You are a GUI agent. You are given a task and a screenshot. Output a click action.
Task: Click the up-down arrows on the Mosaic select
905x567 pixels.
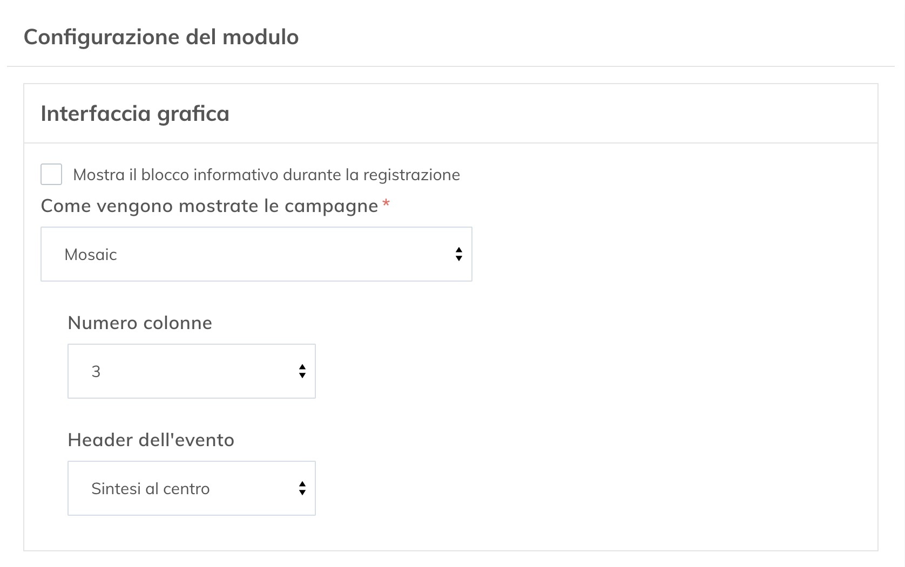click(x=458, y=254)
